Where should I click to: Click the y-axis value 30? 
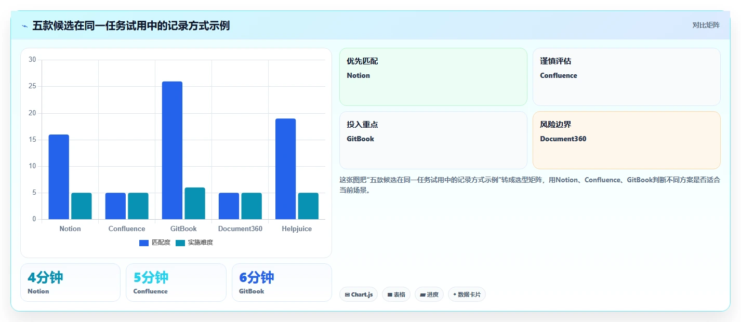pyautogui.click(x=32, y=60)
